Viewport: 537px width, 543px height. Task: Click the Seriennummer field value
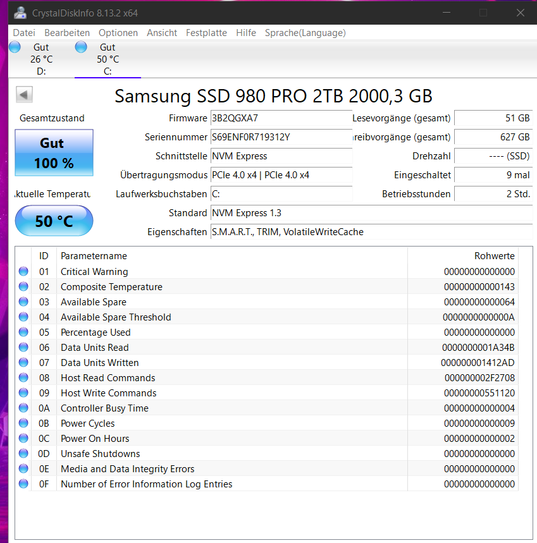[281, 137]
